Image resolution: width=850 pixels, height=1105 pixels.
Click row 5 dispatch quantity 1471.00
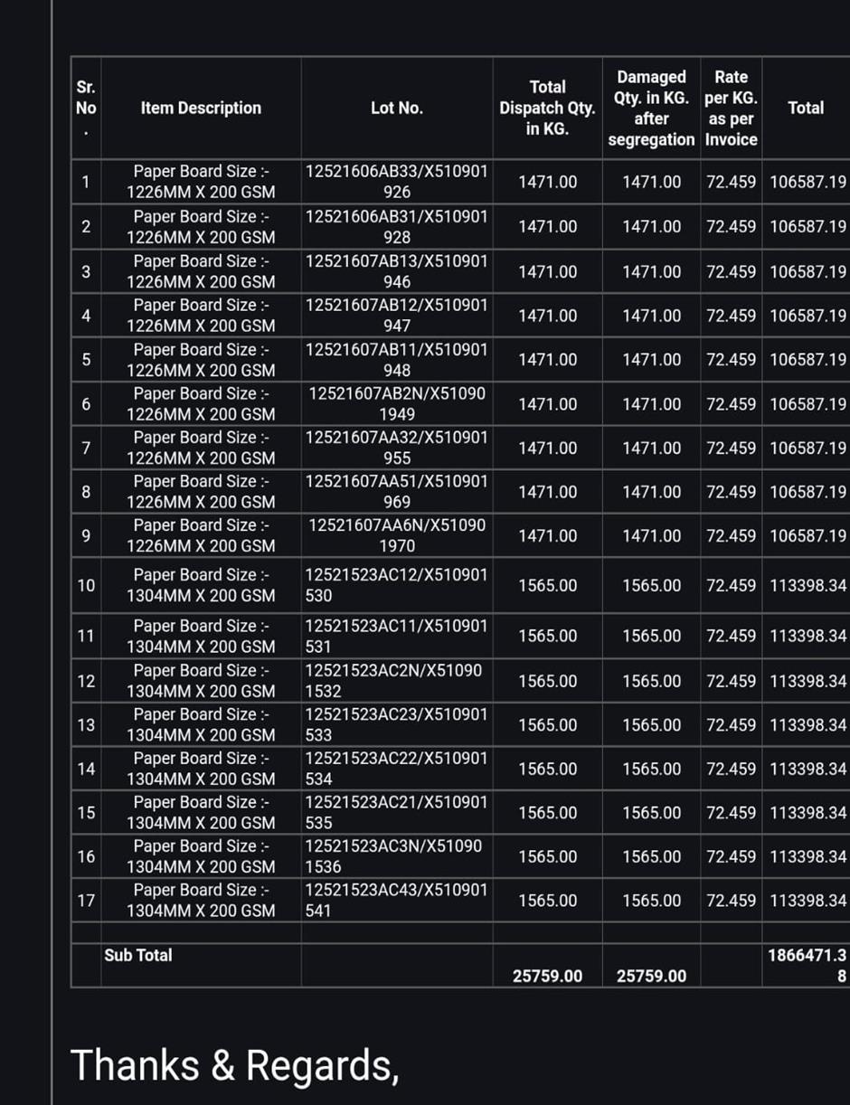547,359
